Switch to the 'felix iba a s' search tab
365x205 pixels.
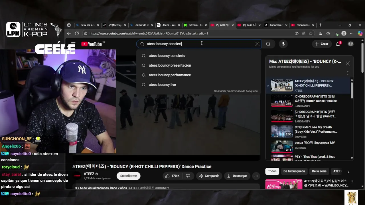[x=88, y=25]
